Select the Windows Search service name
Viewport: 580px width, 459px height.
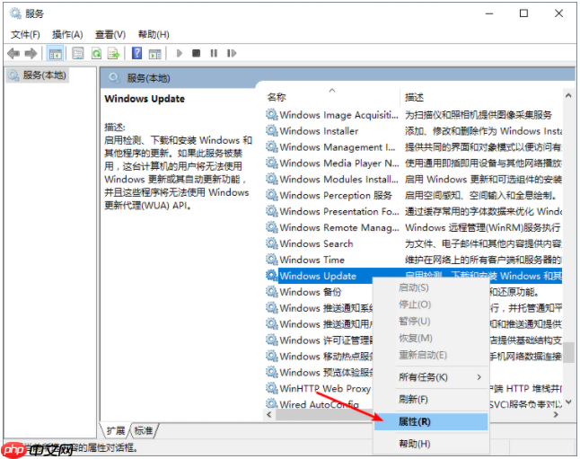point(316,243)
